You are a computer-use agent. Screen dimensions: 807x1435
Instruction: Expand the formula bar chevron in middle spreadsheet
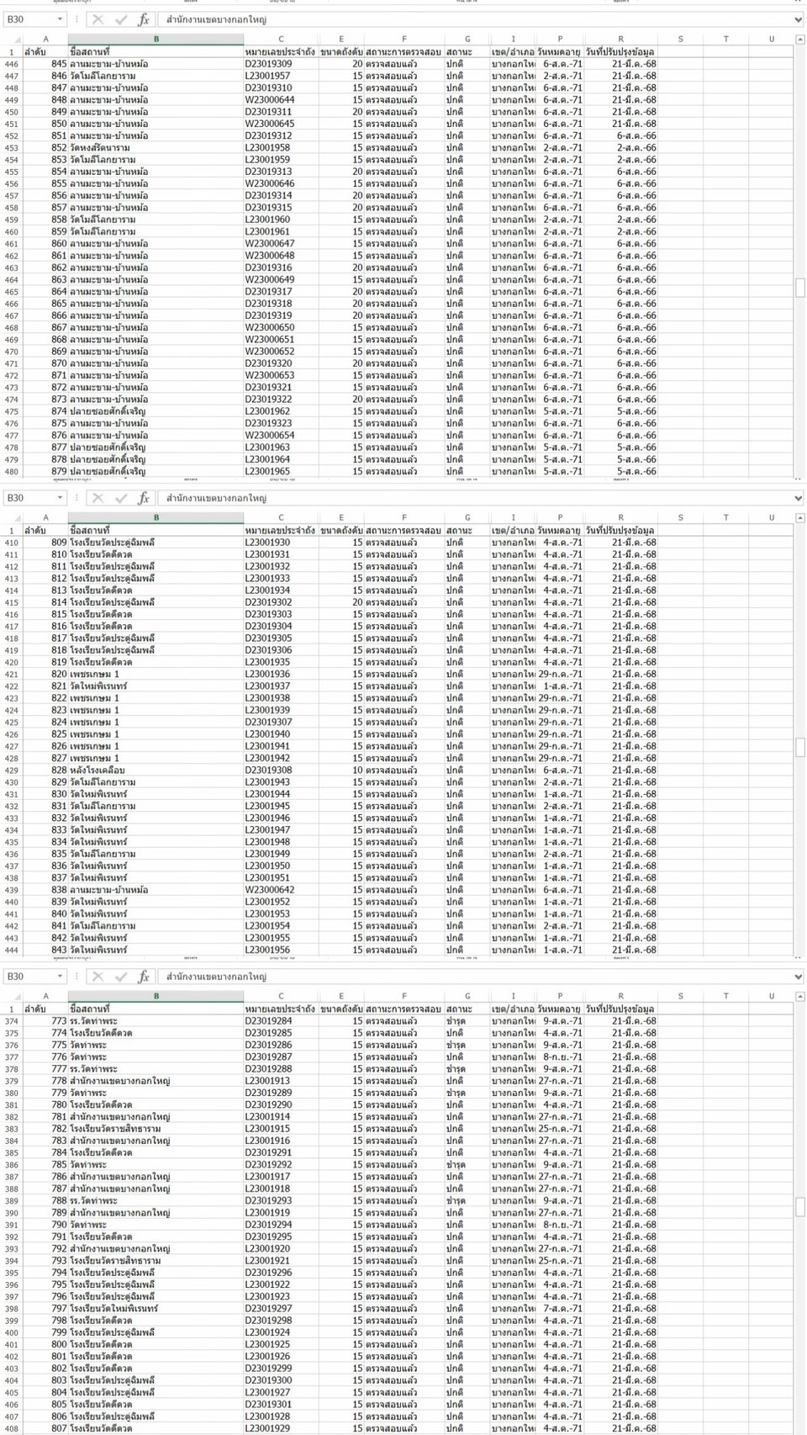point(798,498)
